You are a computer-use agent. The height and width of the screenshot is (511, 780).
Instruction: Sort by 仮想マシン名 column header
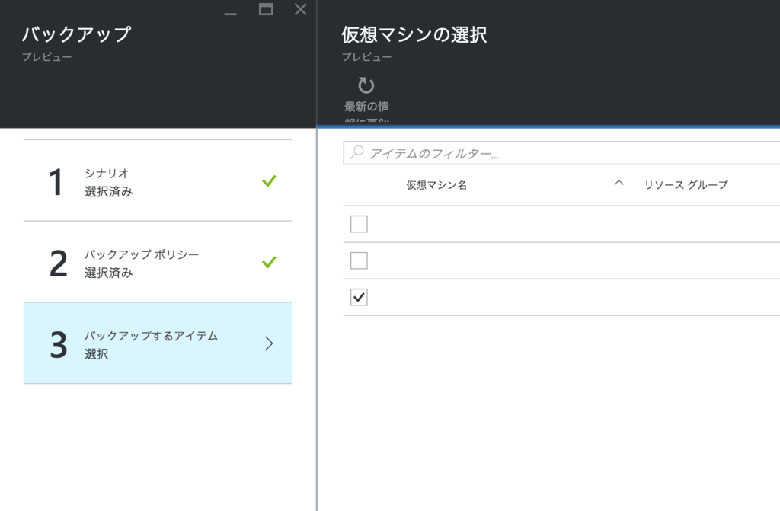[436, 185]
